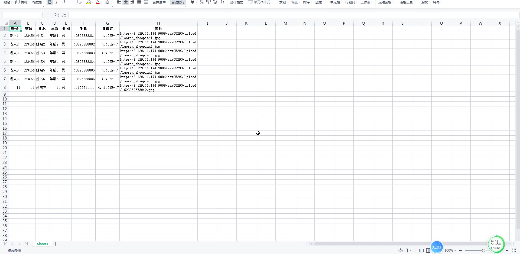
Task: Switch to page layout view icon
Action: coord(428,250)
